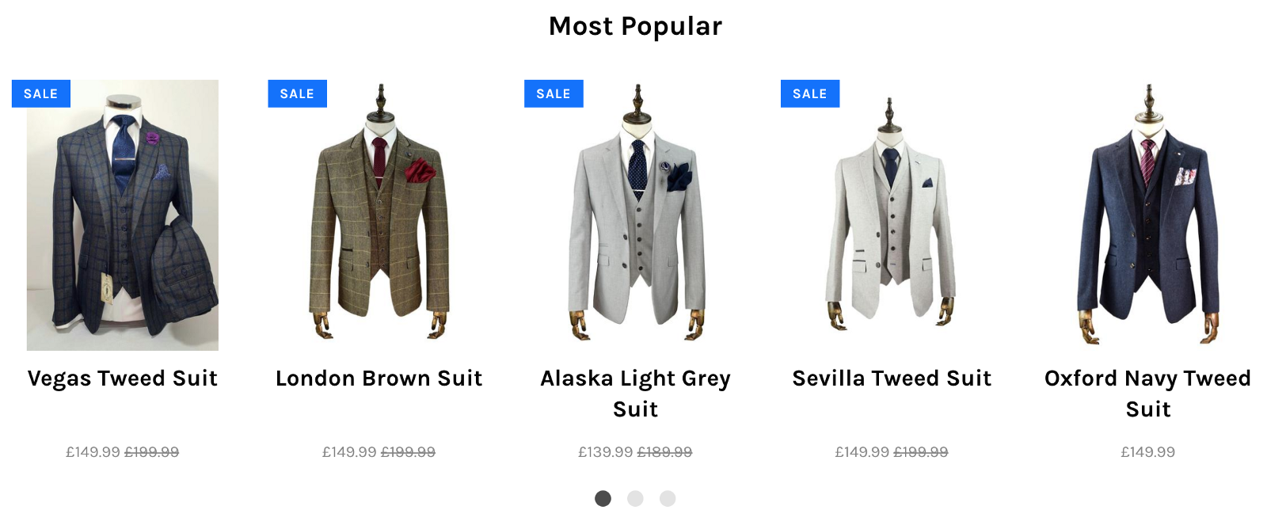
Task: Click the SALE badge on Sevilla Tweed Suit
Action: tap(810, 93)
